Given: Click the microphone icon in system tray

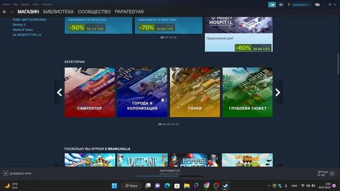Looking at the screenshot, I should 286,186.
